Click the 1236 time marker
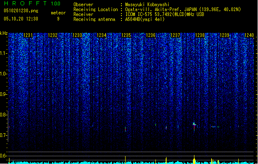Viewport: 258px width, 164px height. pos(151,35)
